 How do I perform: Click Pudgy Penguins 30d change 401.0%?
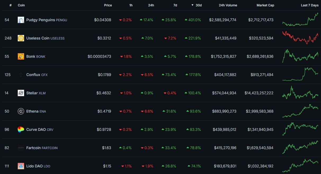(x=193, y=20)
